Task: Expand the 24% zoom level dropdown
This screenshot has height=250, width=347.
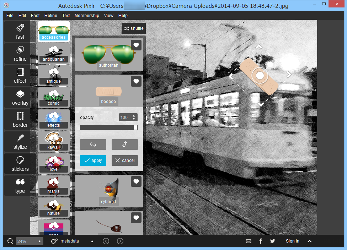Action: tap(39, 241)
